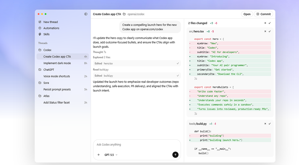Click the checkmark on Edited hero.tsx row
Image resolution: width=299 pixels, height=165 pixels.
[178, 64]
